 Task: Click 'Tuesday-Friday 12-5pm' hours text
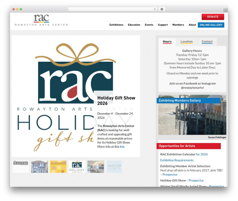[x=192, y=55]
